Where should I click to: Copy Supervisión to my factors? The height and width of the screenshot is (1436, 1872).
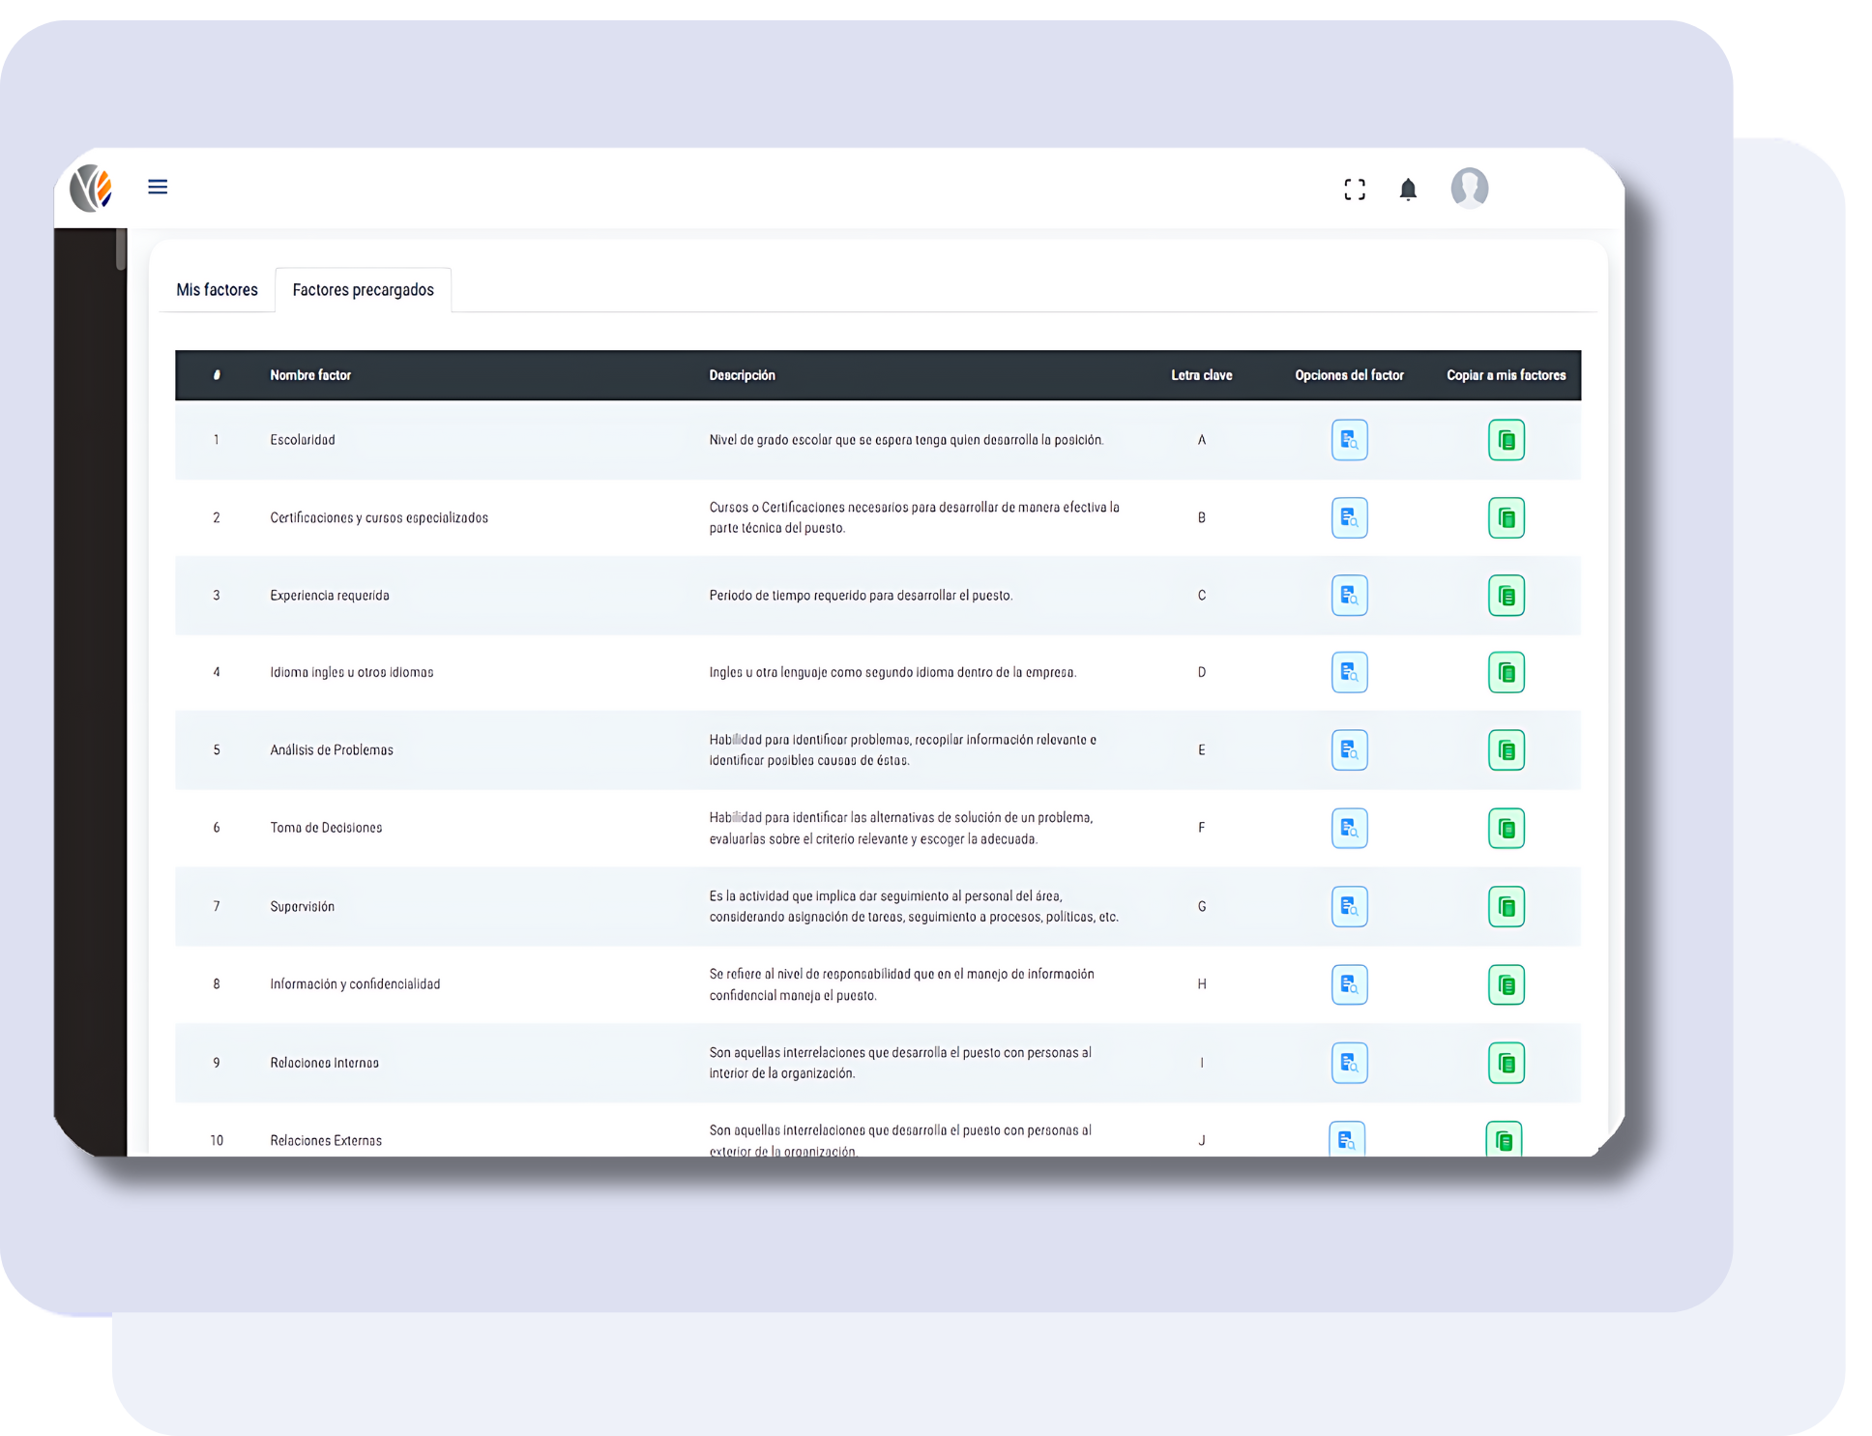1506,906
